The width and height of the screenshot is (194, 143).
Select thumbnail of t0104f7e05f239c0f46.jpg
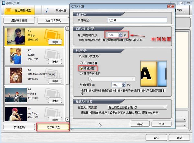tap(16, 75)
